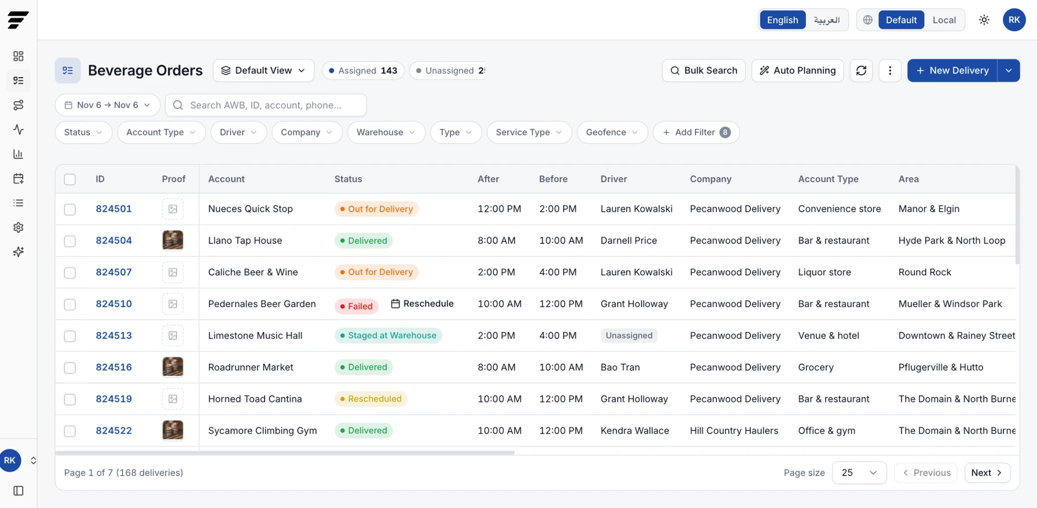Image resolution: width=1037 pixels, height=508 pixels.
Task: Open the activity pulse icon in sidebar
Action: (19, 130)
